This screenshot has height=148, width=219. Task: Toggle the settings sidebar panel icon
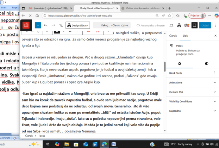coord(194,25)
